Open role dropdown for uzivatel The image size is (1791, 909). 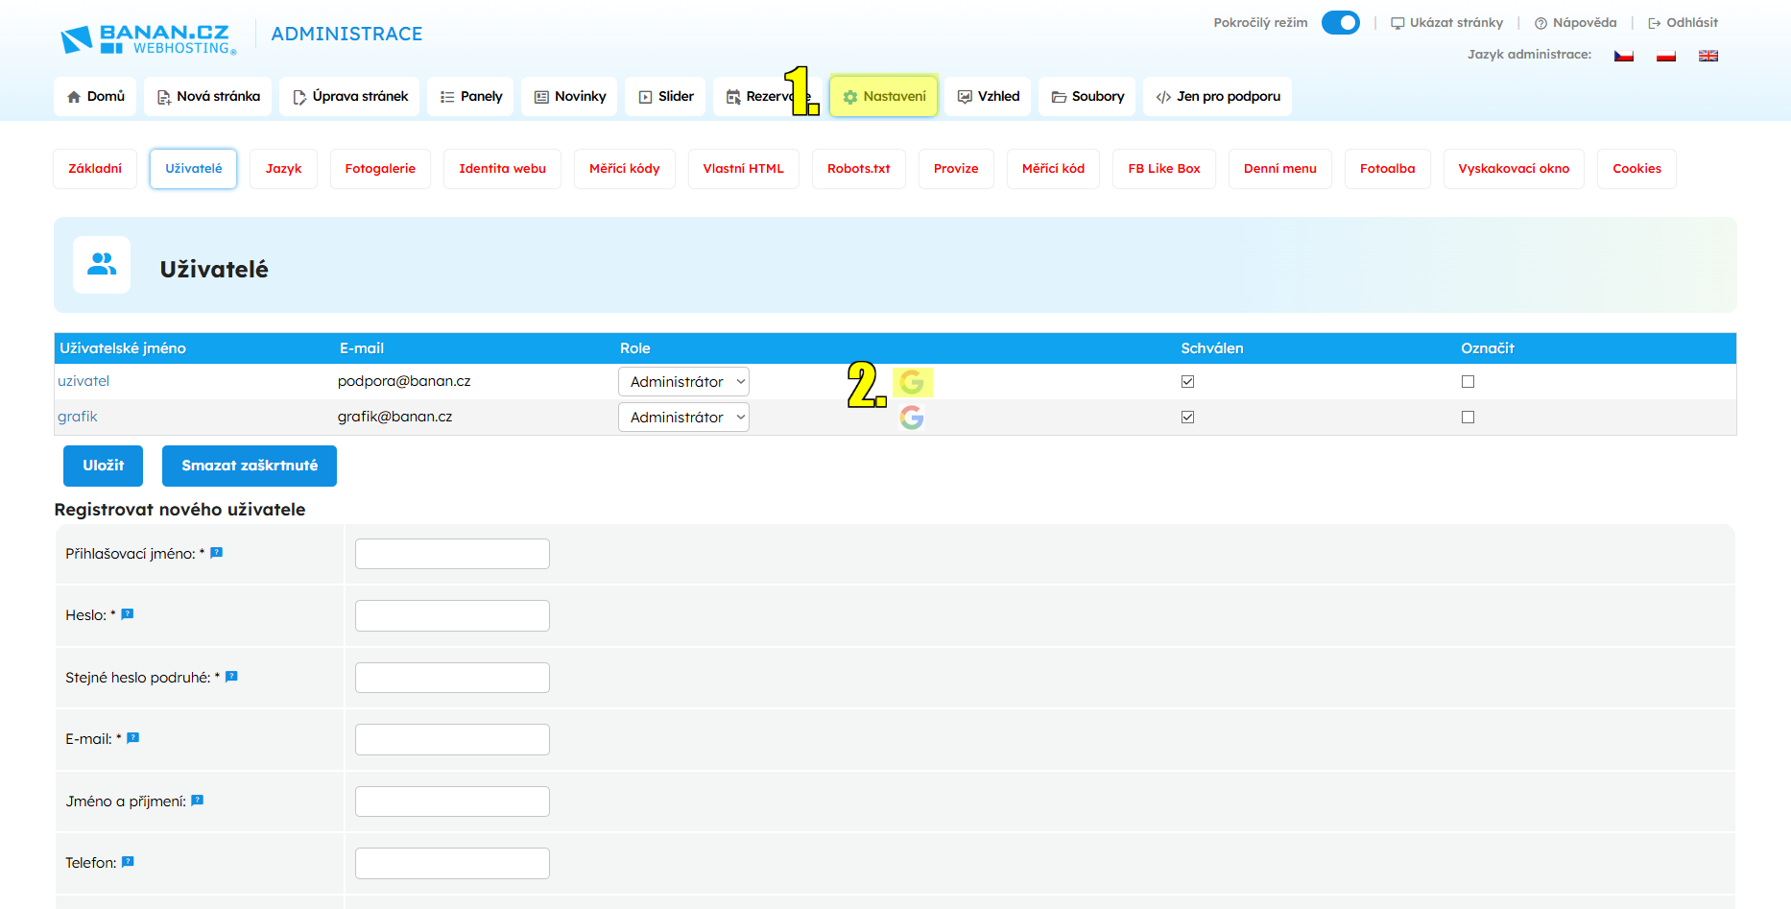click(683, 382)
